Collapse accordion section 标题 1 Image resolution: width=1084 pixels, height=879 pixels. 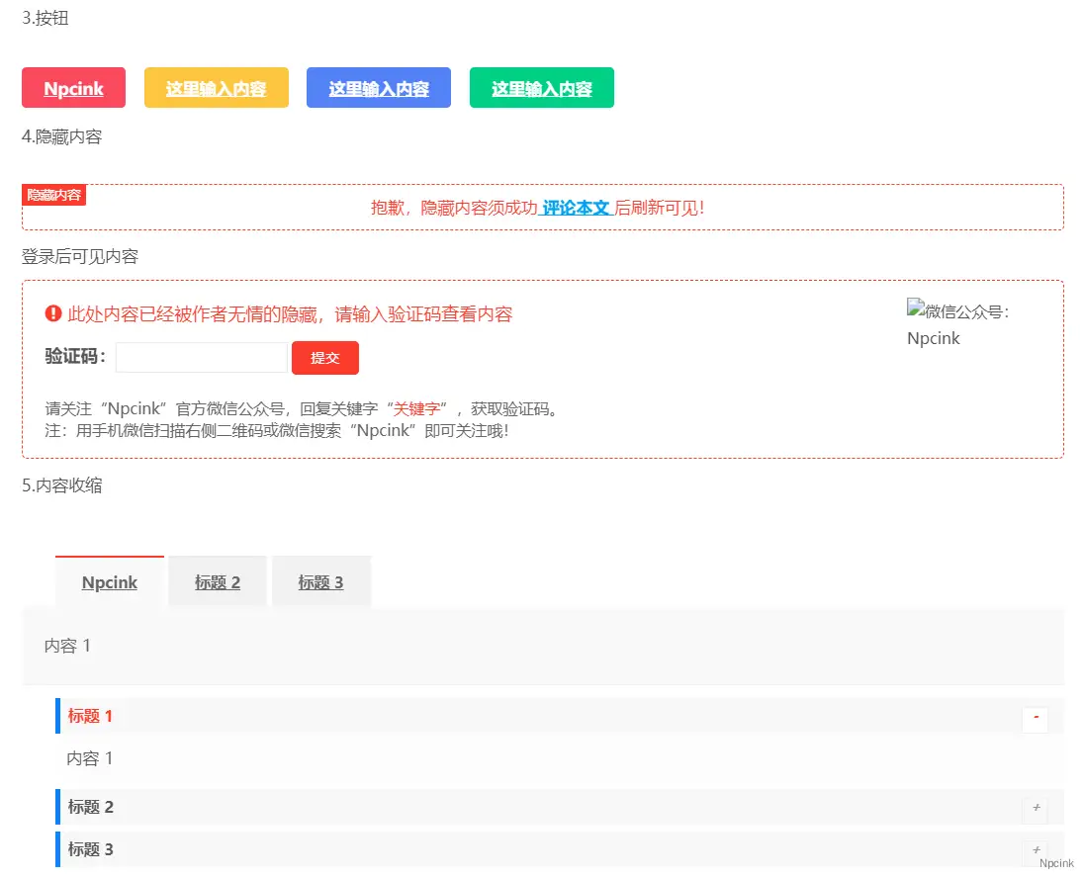click(1035, 720)
